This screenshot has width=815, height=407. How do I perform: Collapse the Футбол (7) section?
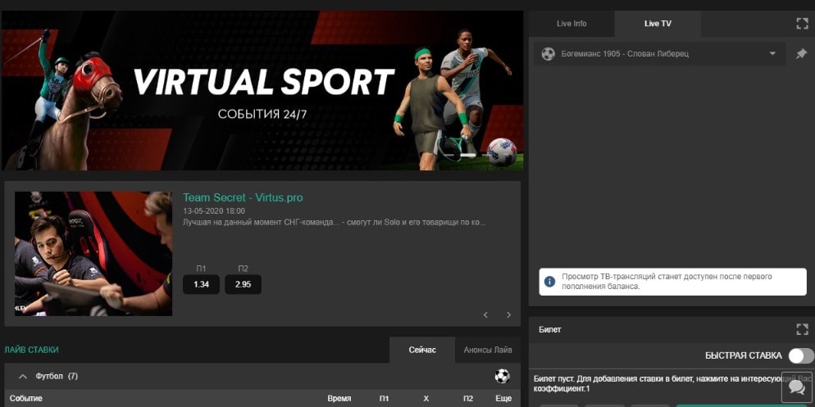21,376
